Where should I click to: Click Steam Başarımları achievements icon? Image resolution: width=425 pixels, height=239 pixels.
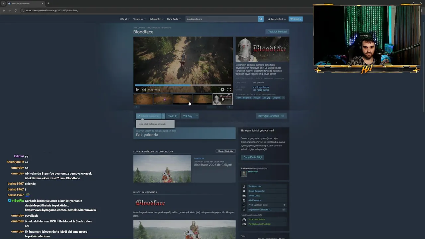pyautogui.click(x=244, y=191)
